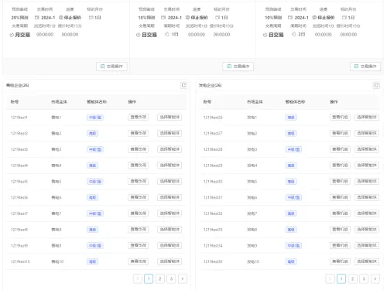Screen dimensions: 387x290
Task: Click 月交易 trading cycle label
Action: (x=22, y=35)
